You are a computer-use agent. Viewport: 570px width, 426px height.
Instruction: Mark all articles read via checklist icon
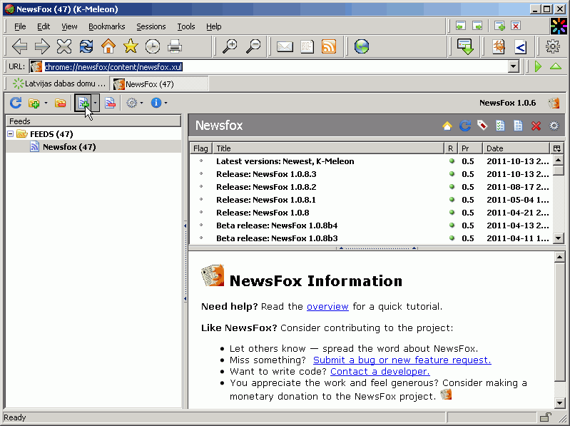click(x=500, y=126)
